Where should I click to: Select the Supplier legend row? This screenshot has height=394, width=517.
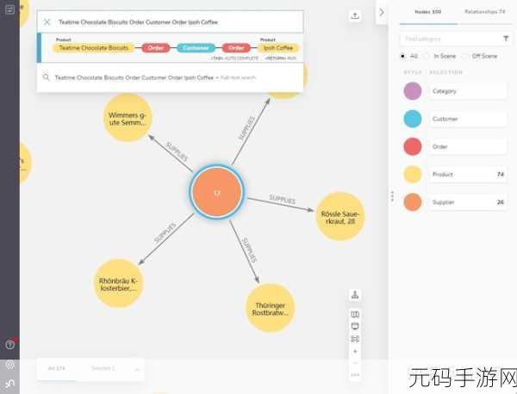point(468,202)
